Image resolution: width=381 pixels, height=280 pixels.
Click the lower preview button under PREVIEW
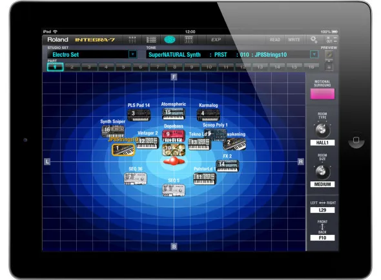coord(329,66)
